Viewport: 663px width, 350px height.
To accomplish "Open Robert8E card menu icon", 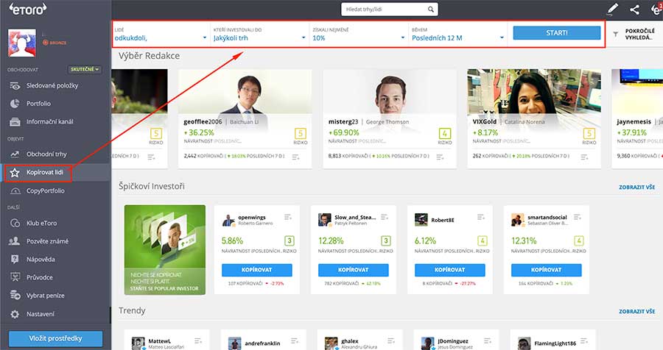I will (481, 217).
